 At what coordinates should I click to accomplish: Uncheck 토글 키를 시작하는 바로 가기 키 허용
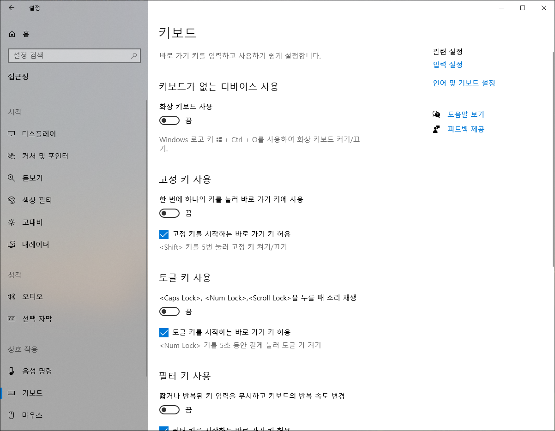(x=164, y=332)
